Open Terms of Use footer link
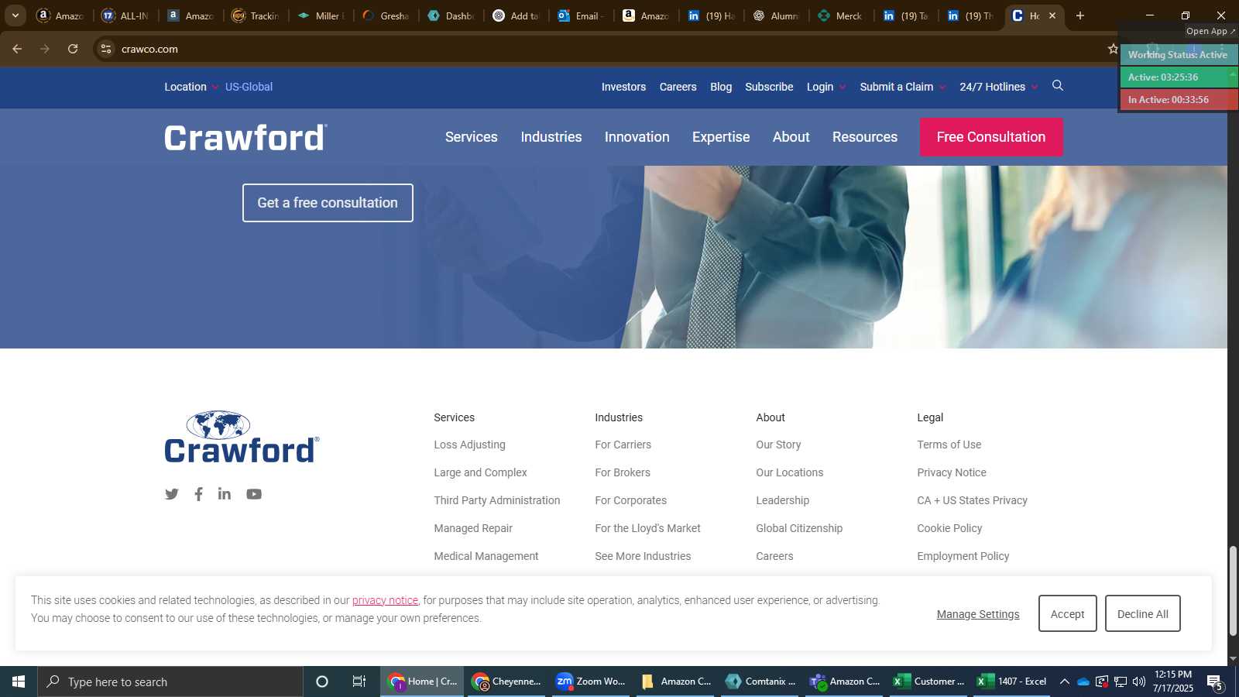This screenshot has width=1239, height=697. 949,445
